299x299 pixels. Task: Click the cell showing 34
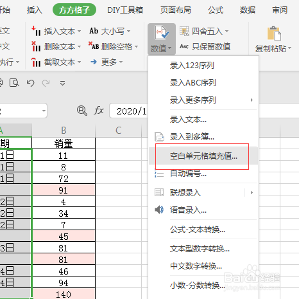tap(64, 213)
